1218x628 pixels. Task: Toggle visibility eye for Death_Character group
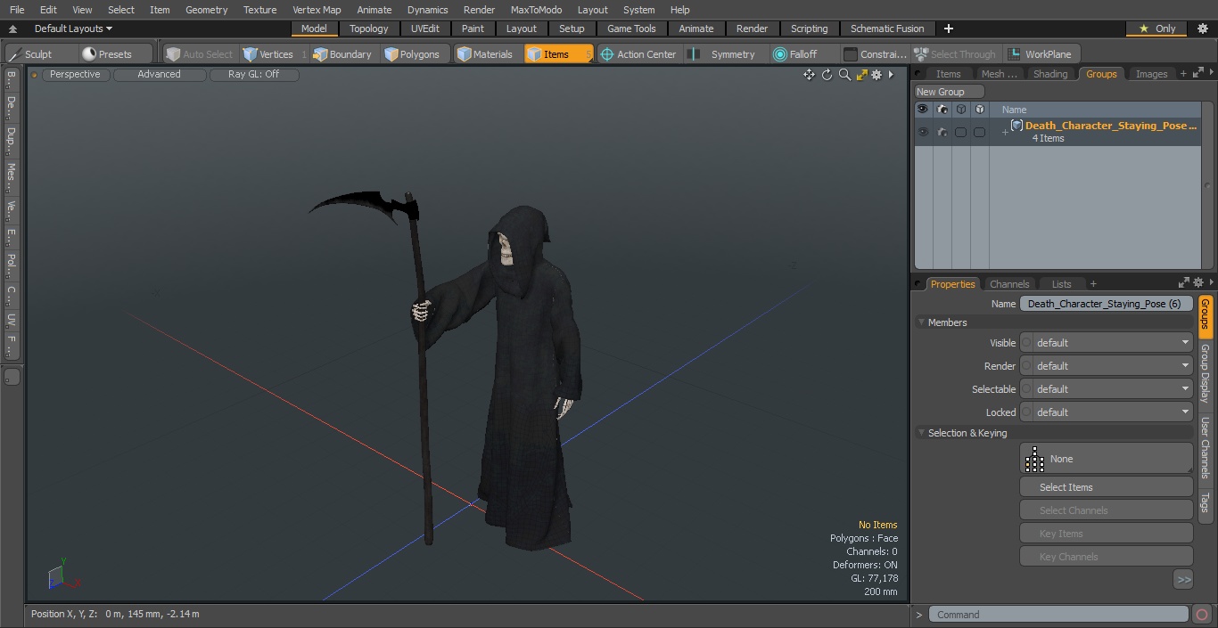click(923, 132)
